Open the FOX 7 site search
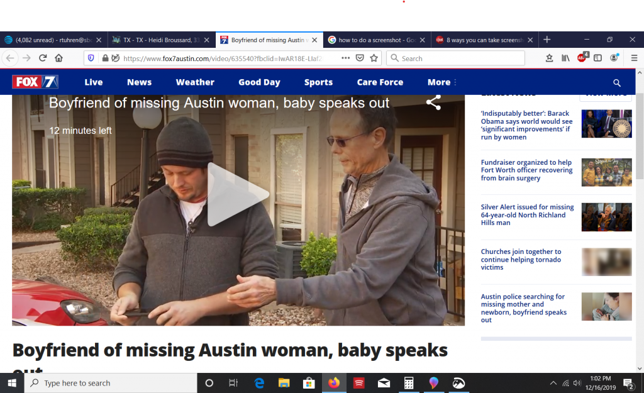Screen dimensions: 644x393 616,82
